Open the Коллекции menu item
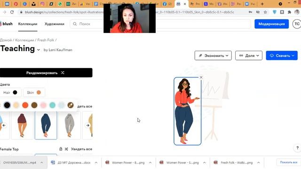The image size is (301, 169). [x=28, y=24]
